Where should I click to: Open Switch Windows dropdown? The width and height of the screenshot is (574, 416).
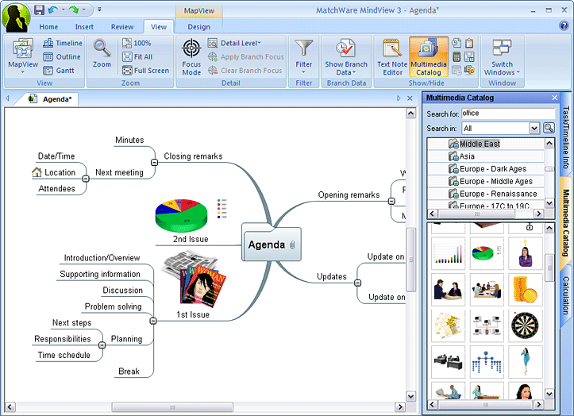click(502, 57)
